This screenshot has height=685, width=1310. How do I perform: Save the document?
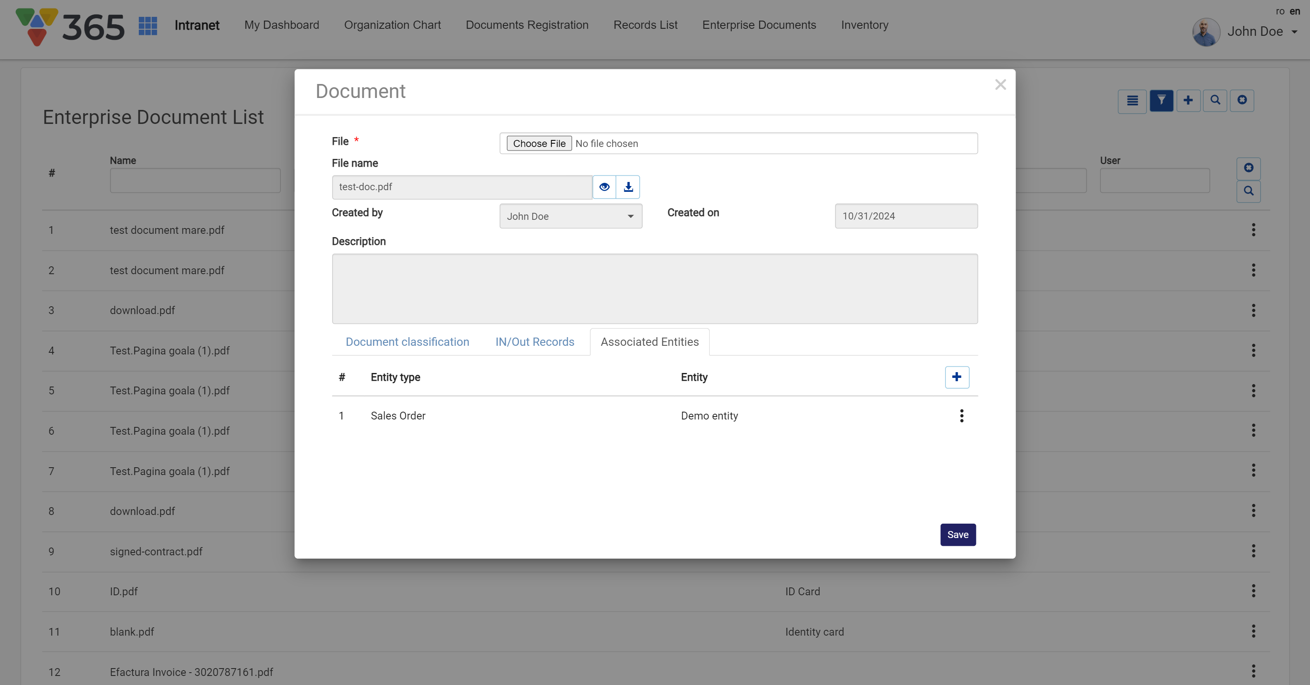tap(958, 535)
